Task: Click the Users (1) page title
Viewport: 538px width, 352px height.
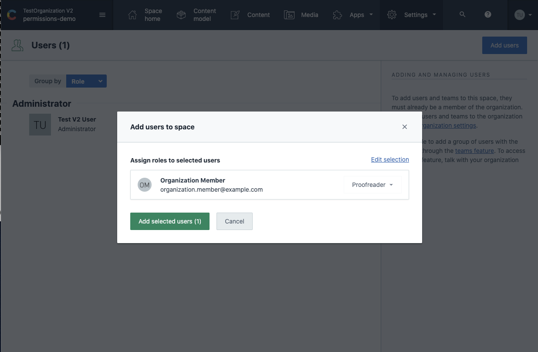Action: click(x=51, y=45)
